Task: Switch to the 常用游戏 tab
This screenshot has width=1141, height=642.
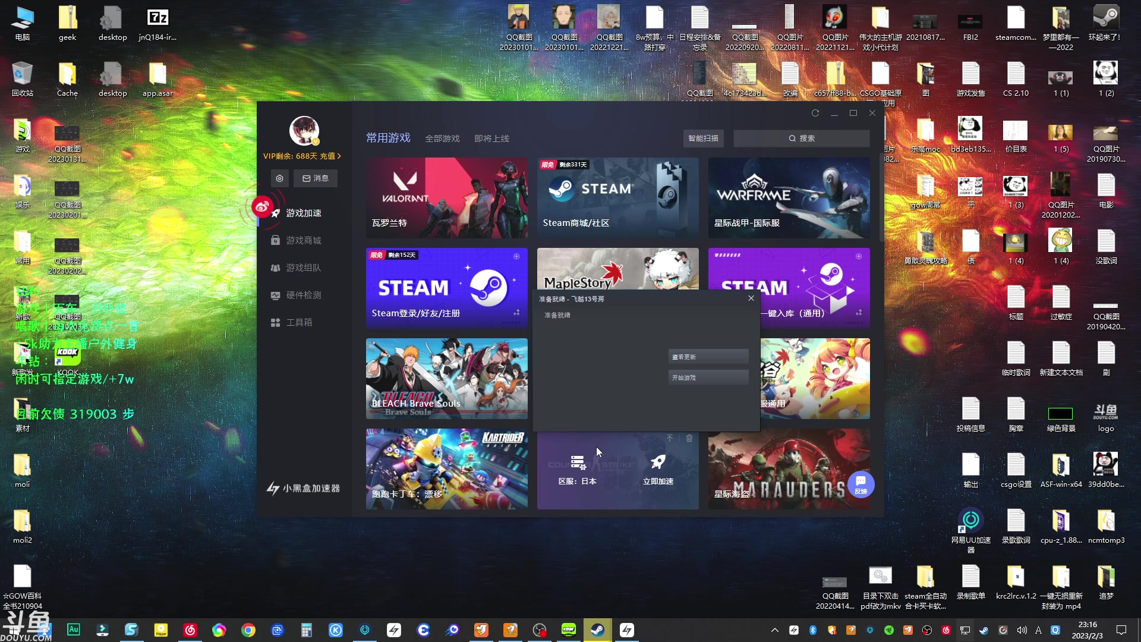Action: pos(388,138)
